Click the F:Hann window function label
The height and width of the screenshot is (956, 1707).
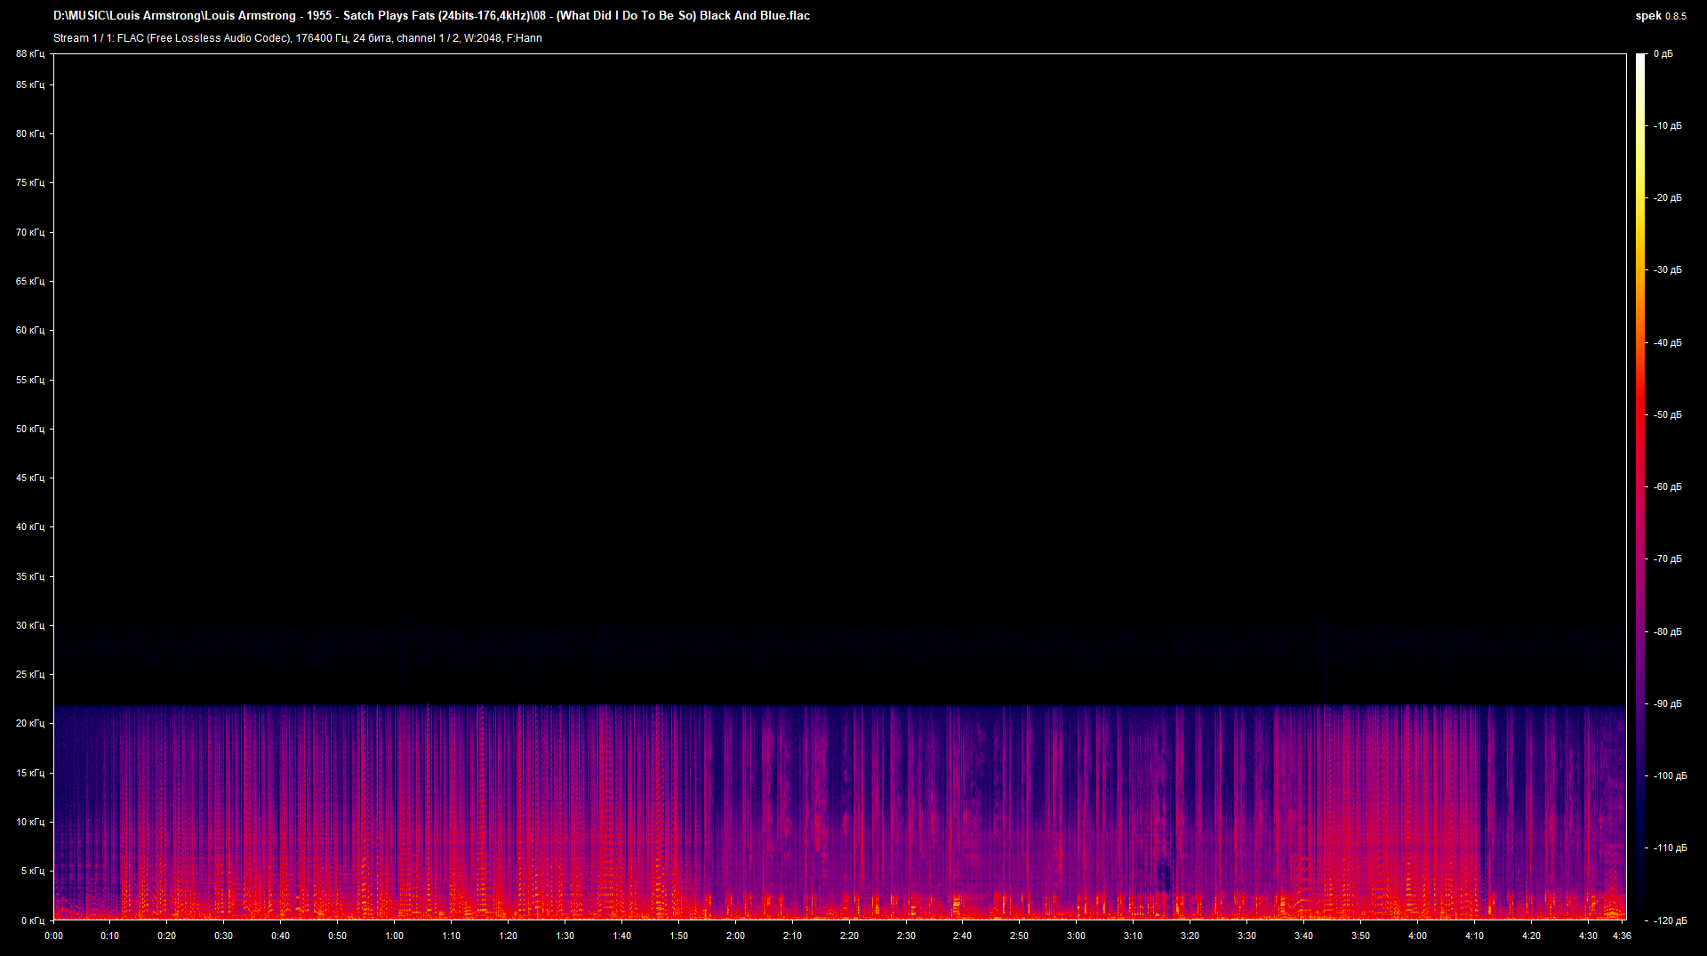[525, 38]
